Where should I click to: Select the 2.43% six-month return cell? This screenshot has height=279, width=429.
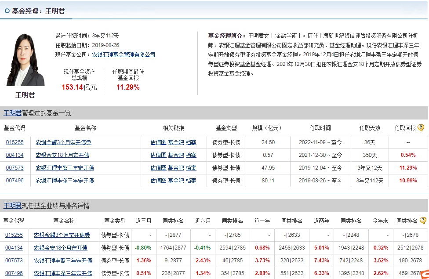tap(203, 261)
